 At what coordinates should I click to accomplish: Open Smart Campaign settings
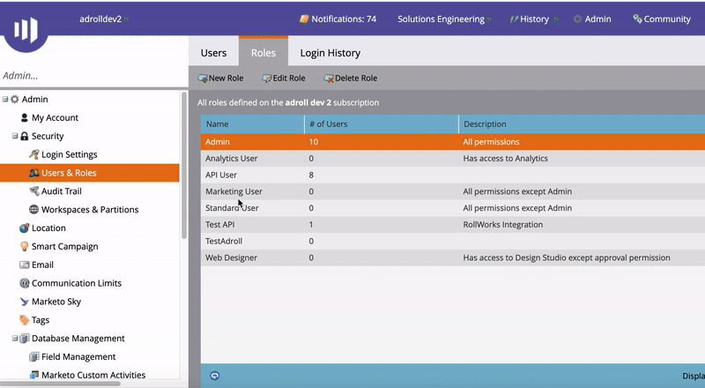coord(64,246)
